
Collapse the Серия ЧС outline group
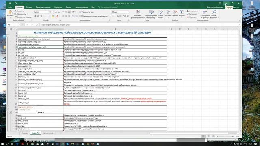10,112
